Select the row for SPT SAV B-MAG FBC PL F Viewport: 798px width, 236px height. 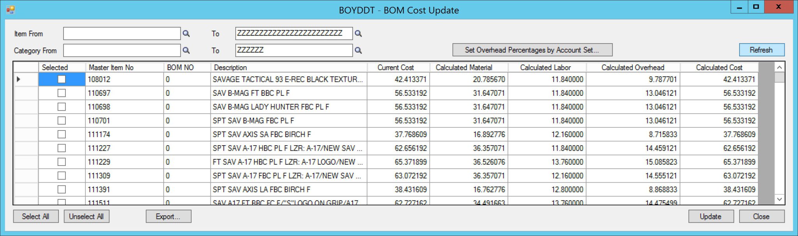pyautogui.click(x=273, y=120)
